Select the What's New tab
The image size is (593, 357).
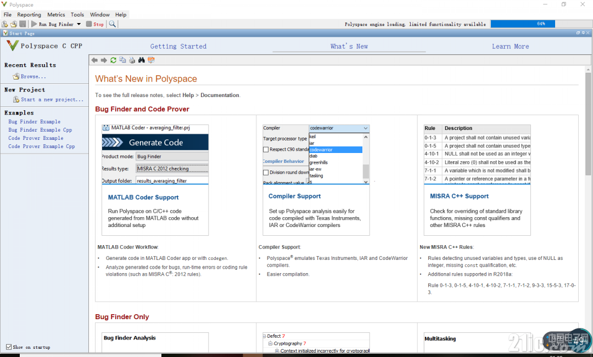[x=349, y=47]
